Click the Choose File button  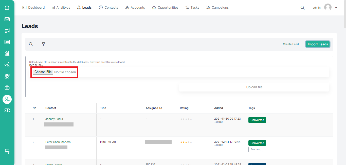[43, 72]
